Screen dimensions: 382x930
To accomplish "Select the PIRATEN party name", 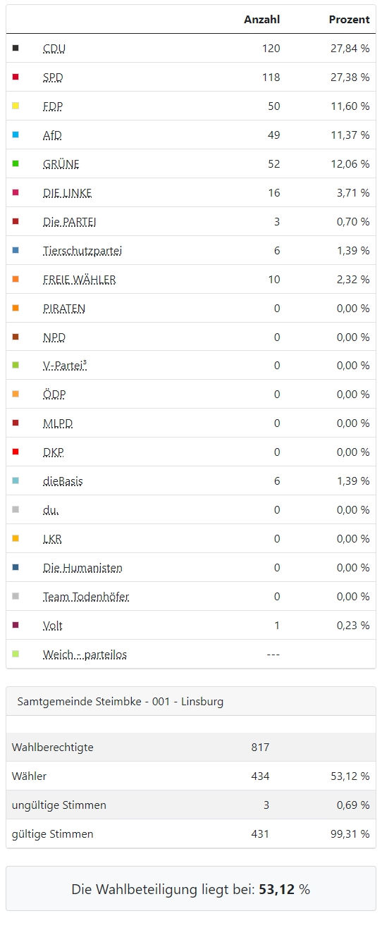I will point(64,308).
